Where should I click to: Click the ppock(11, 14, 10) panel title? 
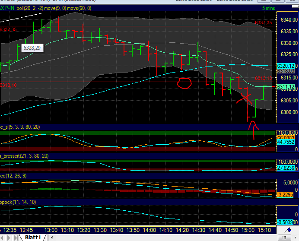[x=18, y=202]
